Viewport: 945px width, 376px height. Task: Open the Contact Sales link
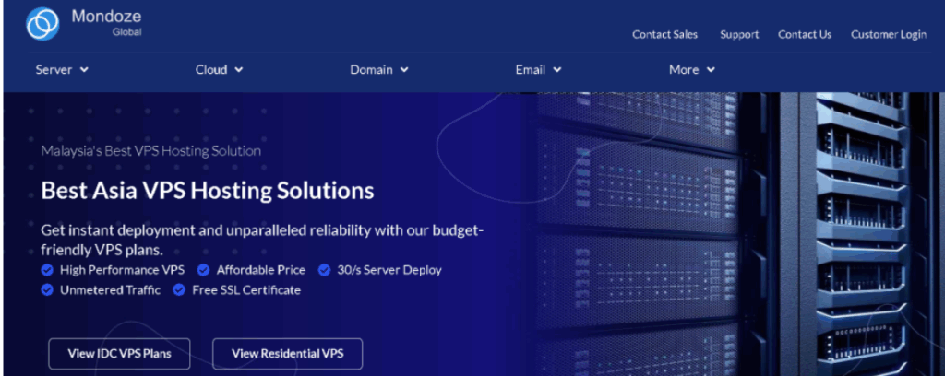(x=664, y=34)
